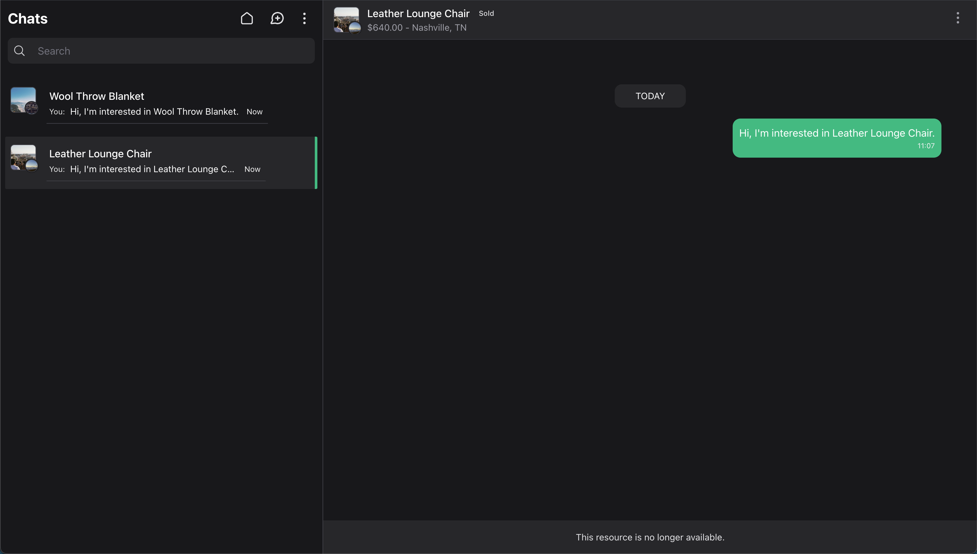The width and height of the screenshot is (977, 554).
Task: Click the listing thumbnail in the conversation header
Action: point(347,20)
